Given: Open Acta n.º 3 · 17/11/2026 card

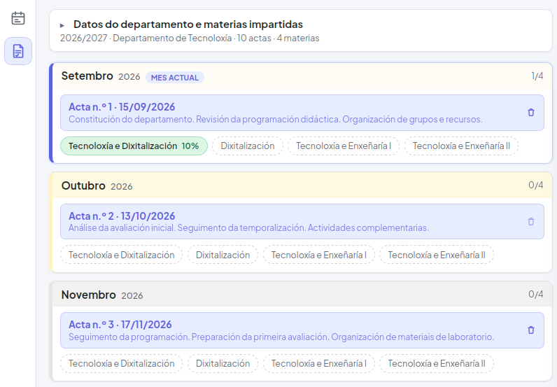Looking at the screenshot, I should pos(302,330).
